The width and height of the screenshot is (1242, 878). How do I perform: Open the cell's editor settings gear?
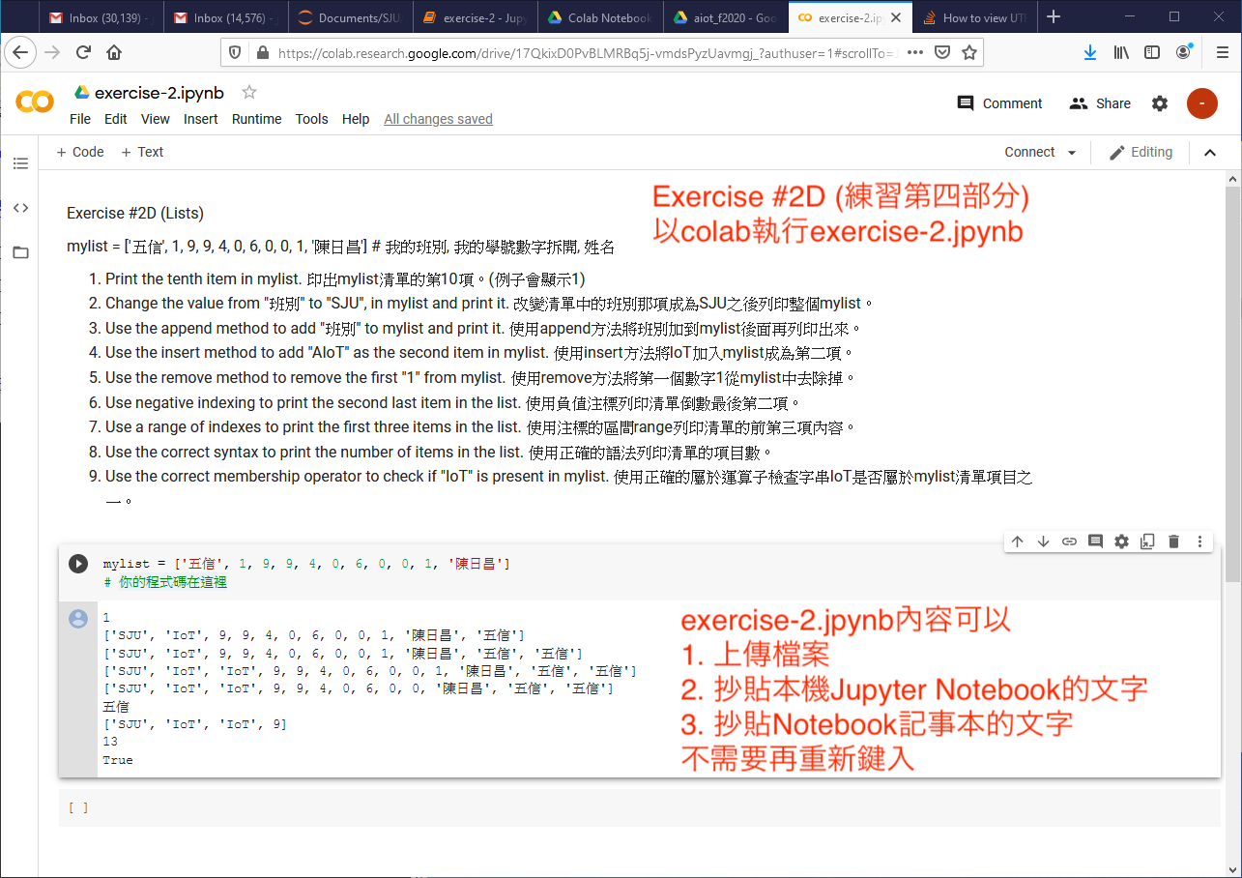click(1121, 541)
